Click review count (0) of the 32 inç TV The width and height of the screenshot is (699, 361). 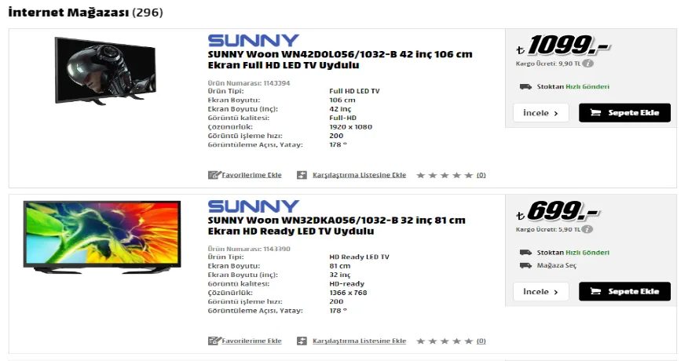(x=481, y=341)
